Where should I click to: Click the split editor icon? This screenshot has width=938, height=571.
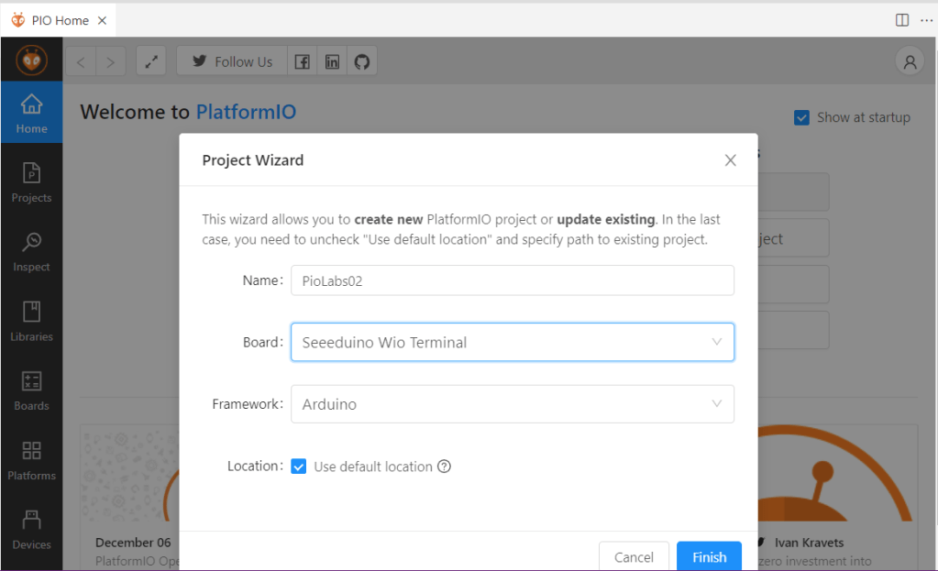[902, 20]
